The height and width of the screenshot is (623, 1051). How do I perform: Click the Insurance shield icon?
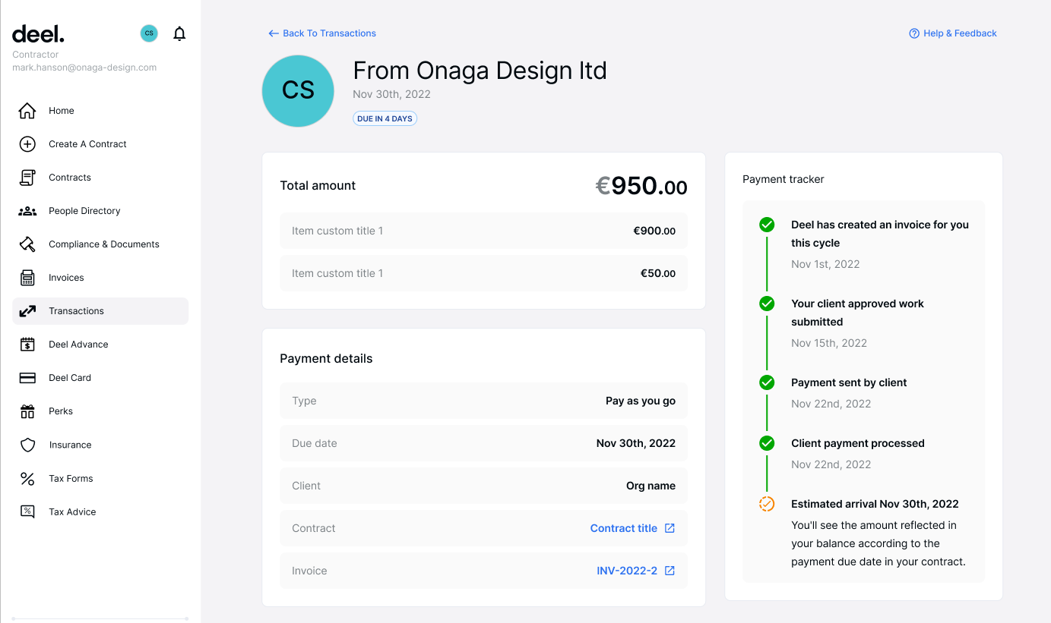[x=27, y=445]
